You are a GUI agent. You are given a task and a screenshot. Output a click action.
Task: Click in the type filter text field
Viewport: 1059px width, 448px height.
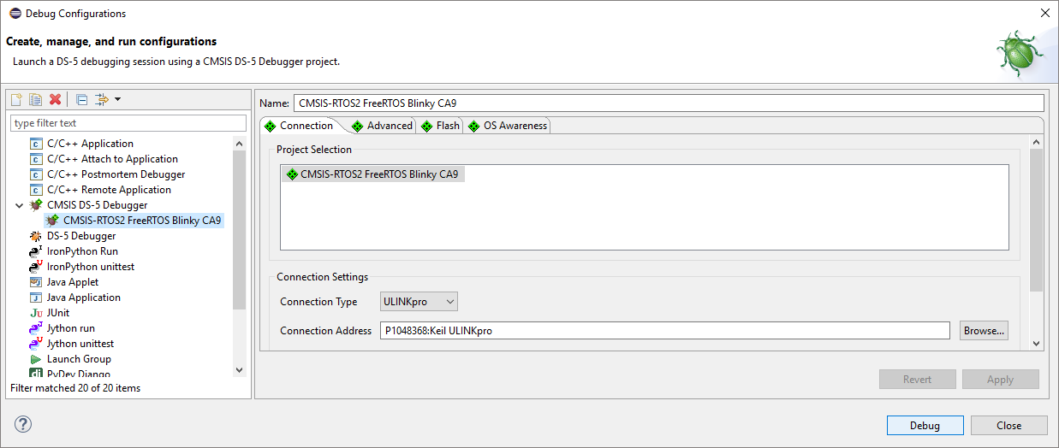128,123
